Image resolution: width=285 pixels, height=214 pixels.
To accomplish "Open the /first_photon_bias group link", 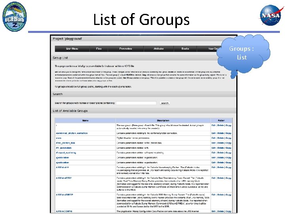I will coord(65,143).
